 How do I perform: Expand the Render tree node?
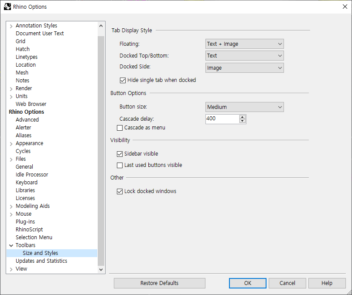point(11,89)
